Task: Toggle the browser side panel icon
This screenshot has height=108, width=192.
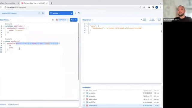Action: click(153, 7)
